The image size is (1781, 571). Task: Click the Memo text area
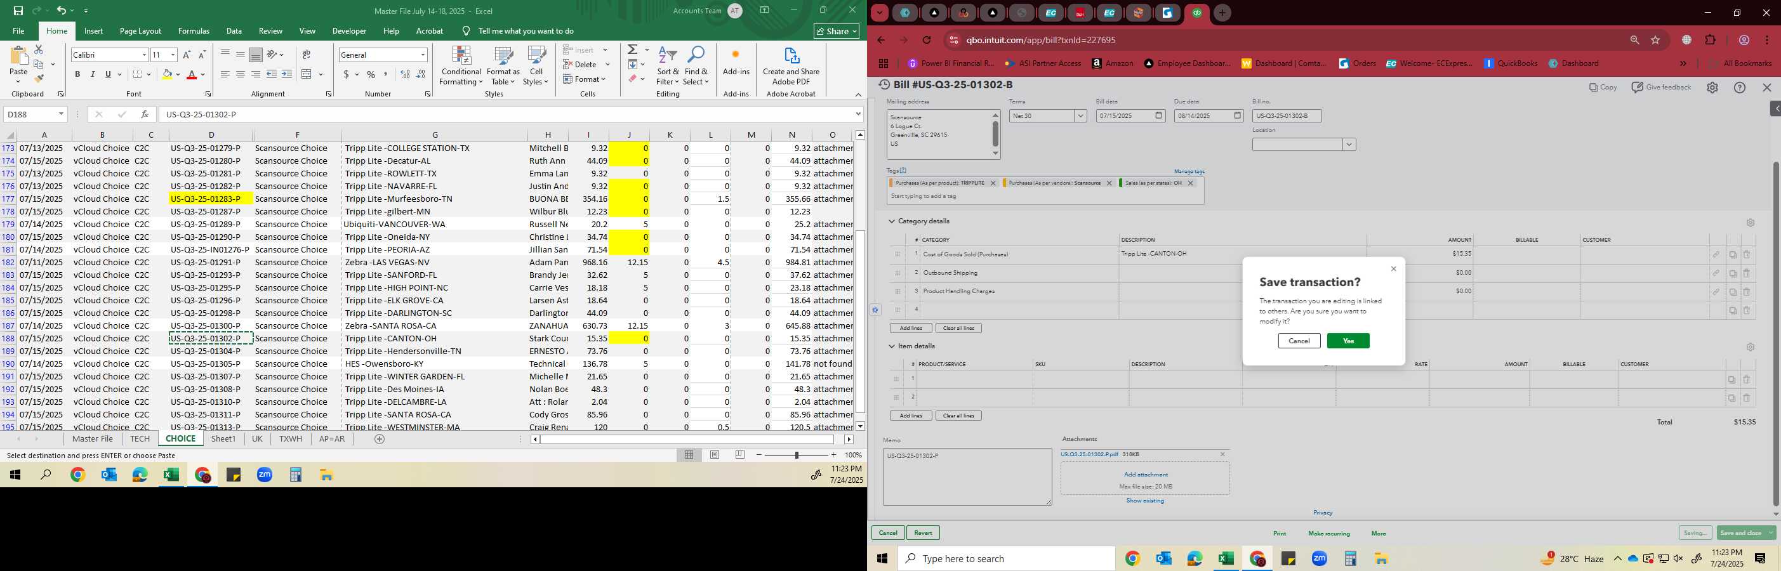tap(967, 477)
